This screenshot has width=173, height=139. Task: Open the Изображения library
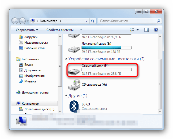click(34, 76)
